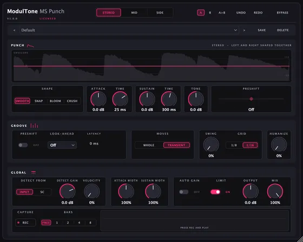
Task: Select Free bars mode
Action: [46, 223]
